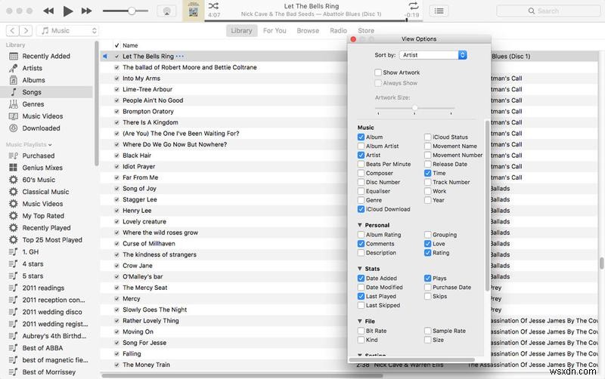Image resolution: width=605 pixels, height=379 pixels.
Task: Switch to the Library tab
Action: (x=241, y=30)
